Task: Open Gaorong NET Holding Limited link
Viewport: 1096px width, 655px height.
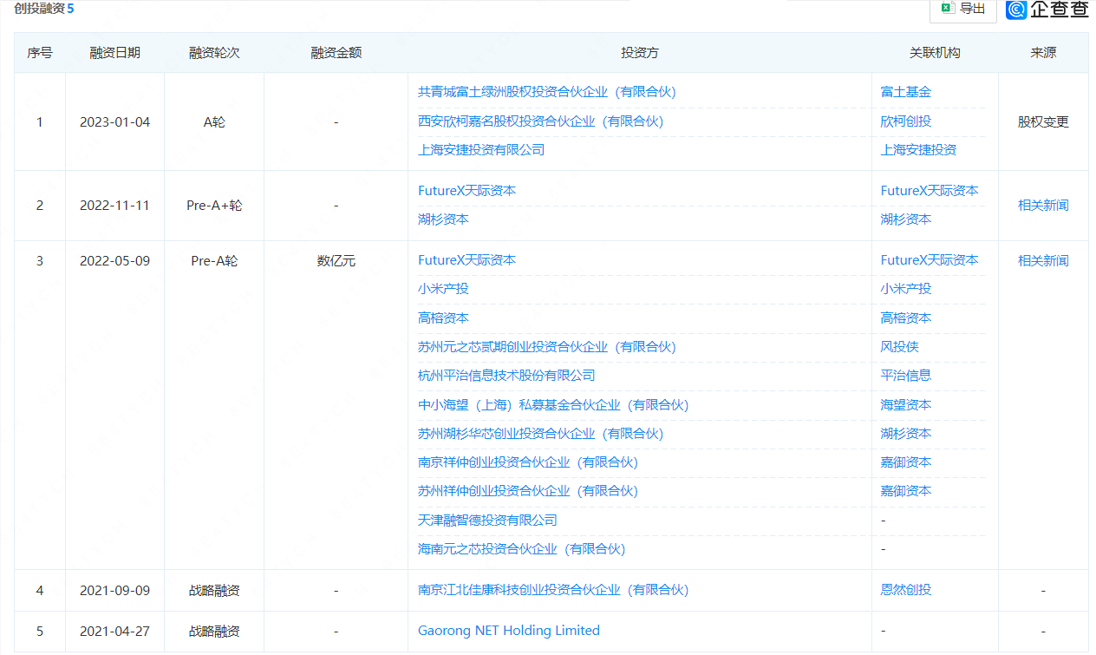Action: (x=509, y=631)
